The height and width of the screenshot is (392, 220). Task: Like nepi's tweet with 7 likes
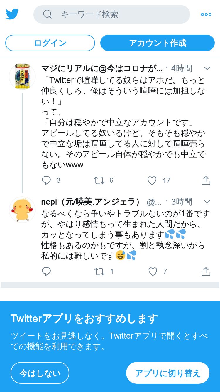(153, 272)
